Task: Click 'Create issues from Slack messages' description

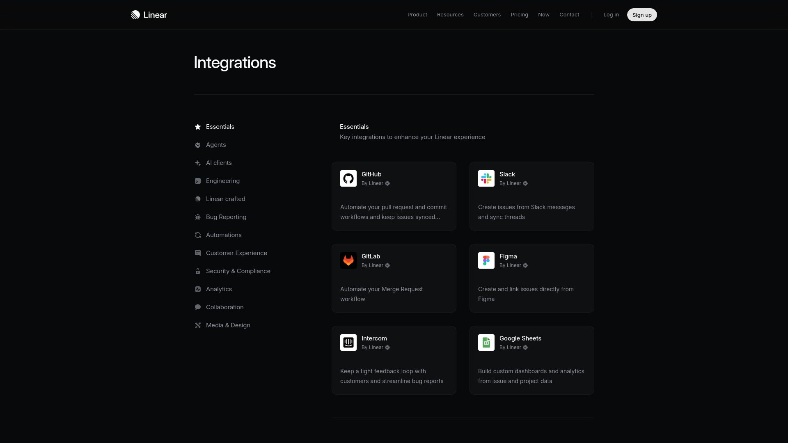Action: click(x=527, y=212)
